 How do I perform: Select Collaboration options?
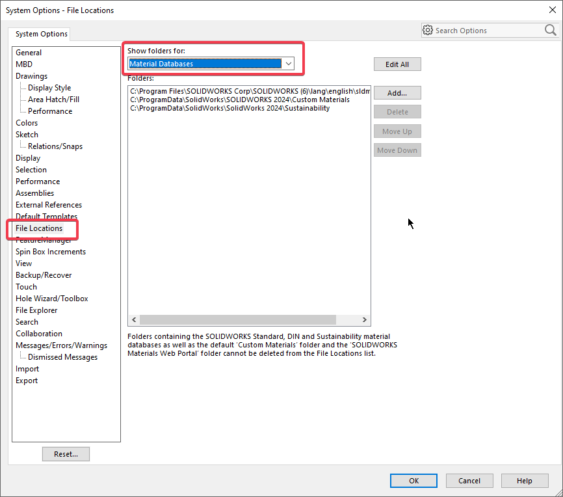39,334
